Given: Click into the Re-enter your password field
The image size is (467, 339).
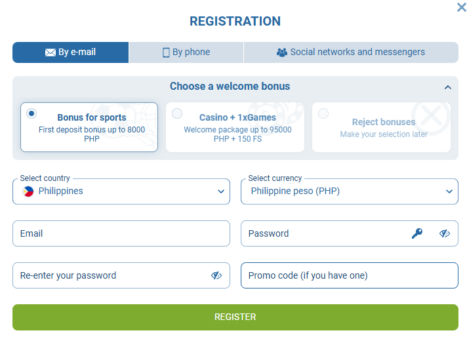Looking at the screenshot, I should tap(108, 275).
